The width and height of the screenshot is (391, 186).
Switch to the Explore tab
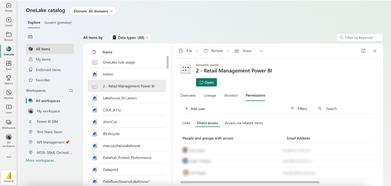pyautogui.click(x=34, y=23)
